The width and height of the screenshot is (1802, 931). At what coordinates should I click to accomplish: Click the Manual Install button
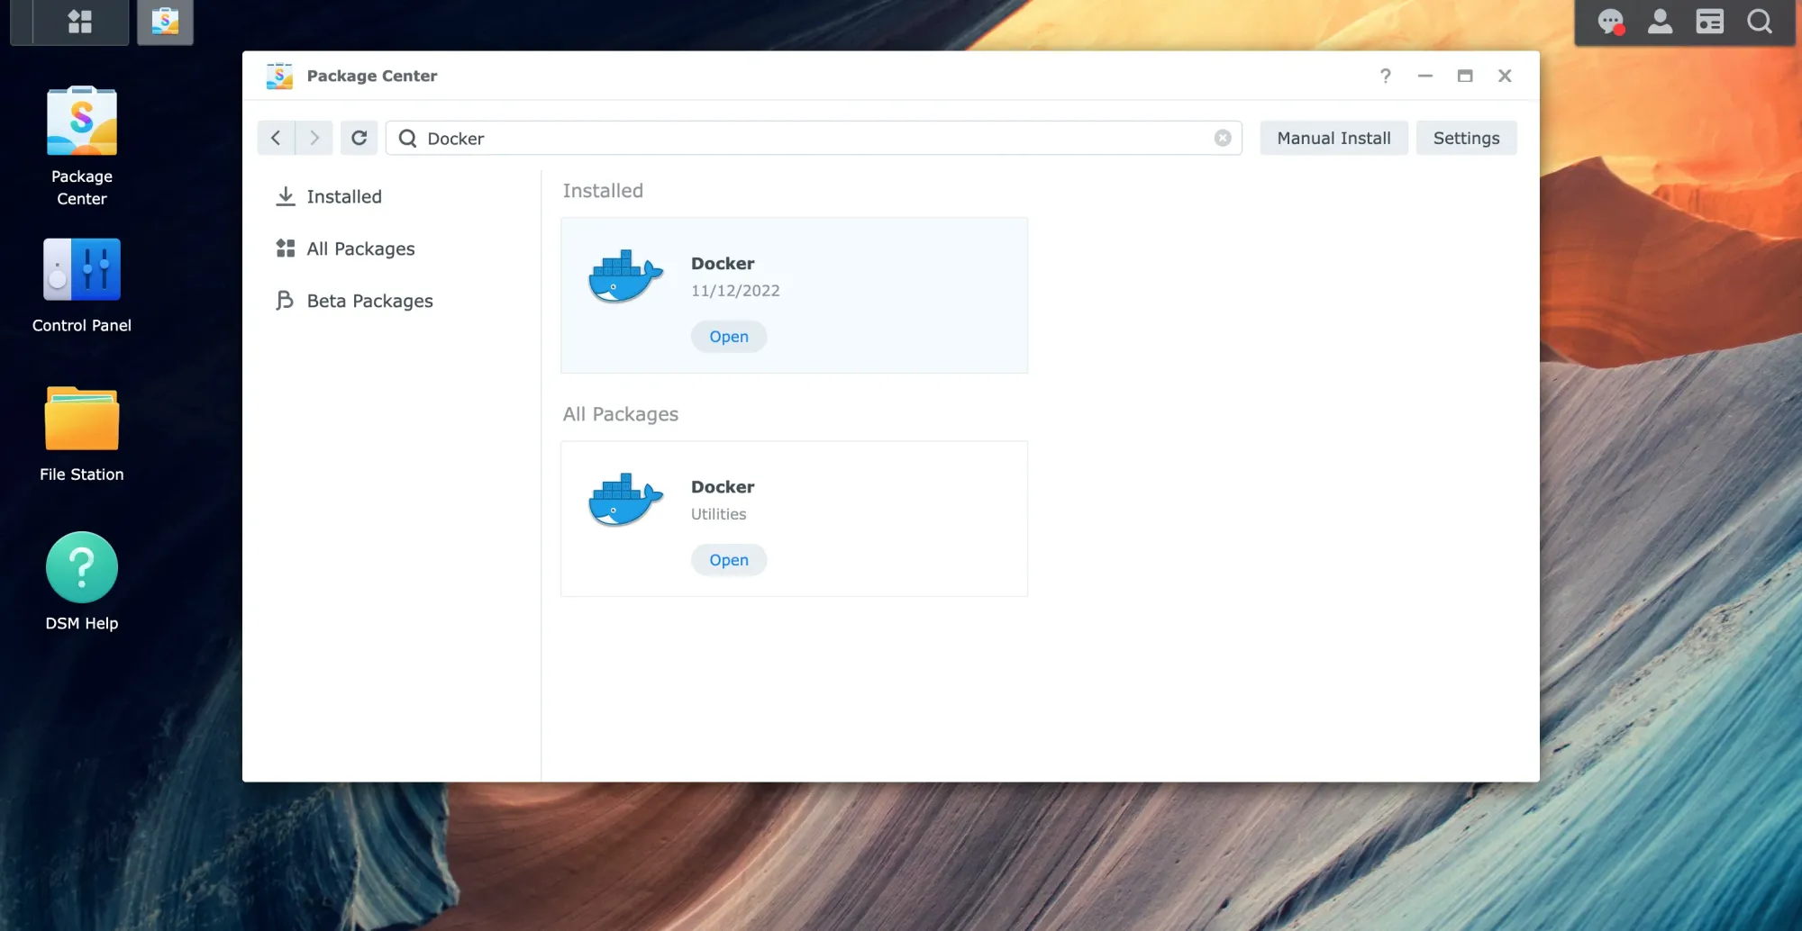click(x=1333, y=138)
